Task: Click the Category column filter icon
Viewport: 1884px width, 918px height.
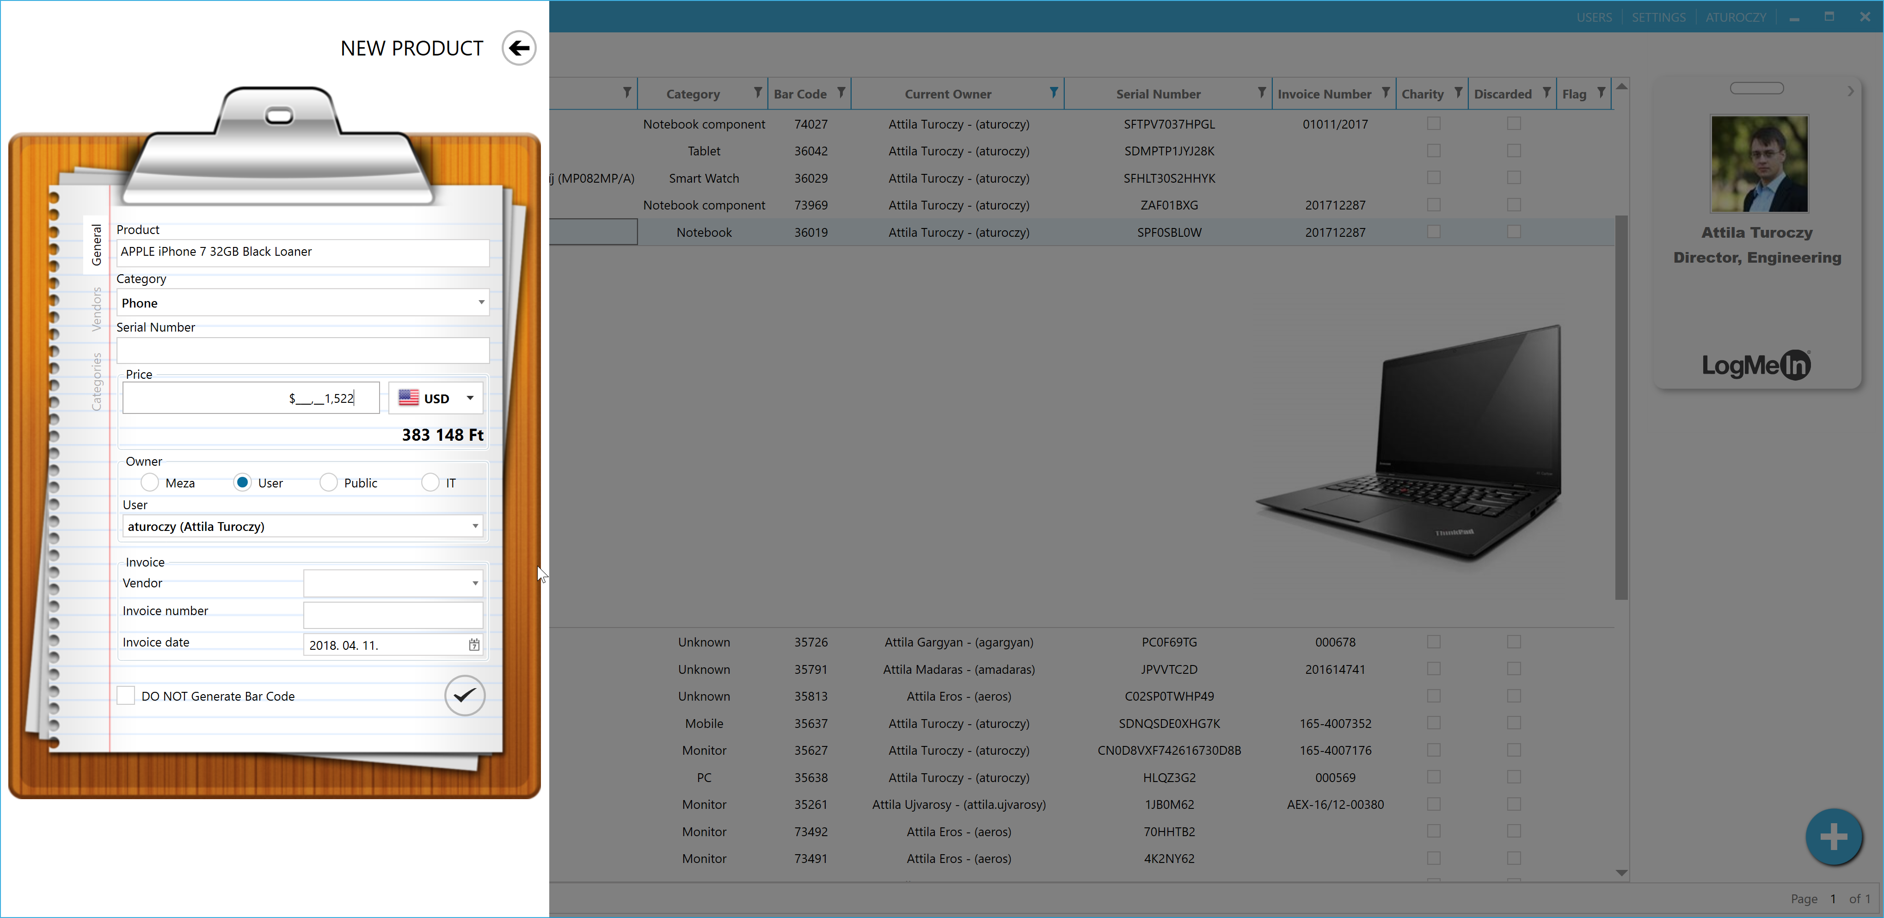Action: 758,93
